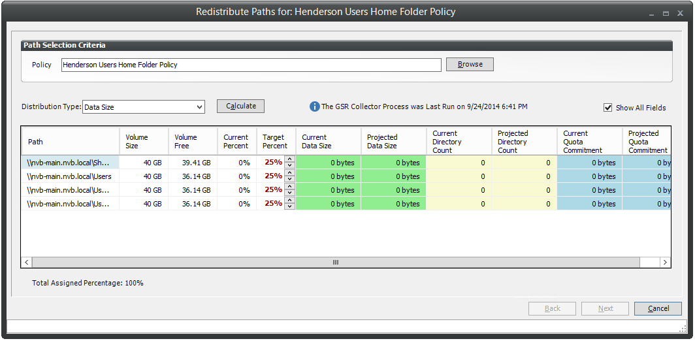Click the Distribution Type label

[x=52, y=107]
